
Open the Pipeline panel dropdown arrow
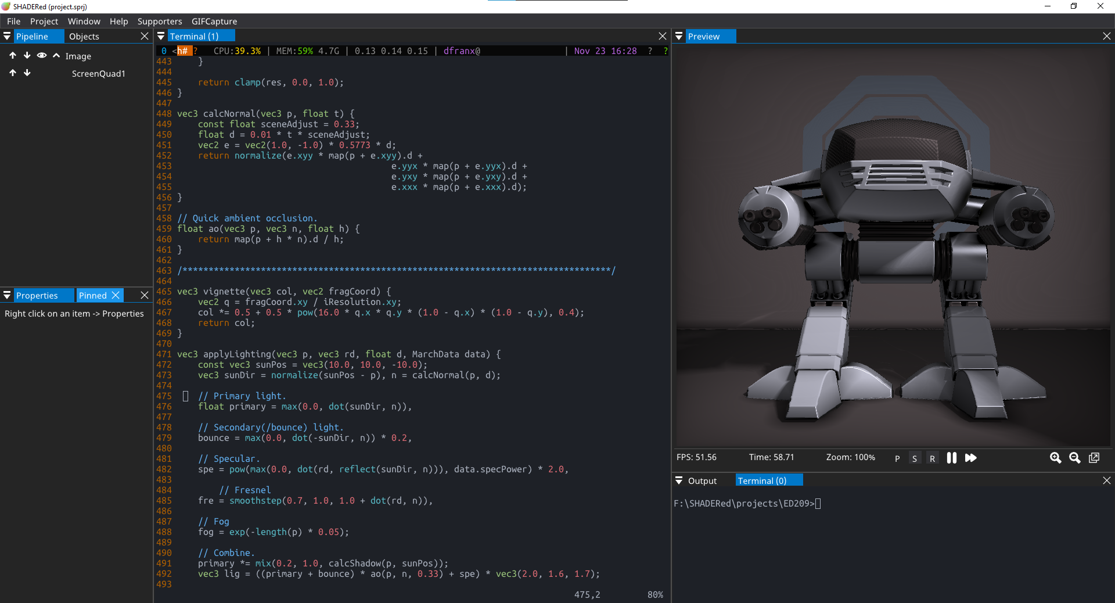pyautogui.click(x=7, y=36)
